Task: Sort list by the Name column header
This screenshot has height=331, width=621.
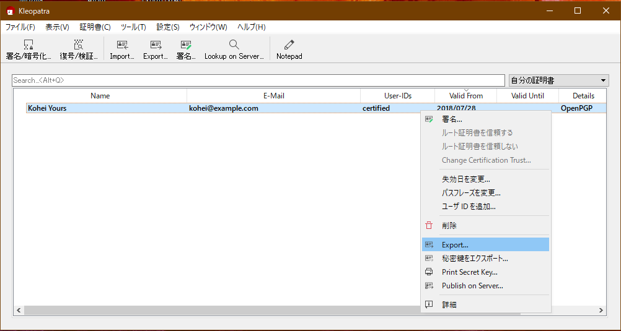Action: click(100, 96)
